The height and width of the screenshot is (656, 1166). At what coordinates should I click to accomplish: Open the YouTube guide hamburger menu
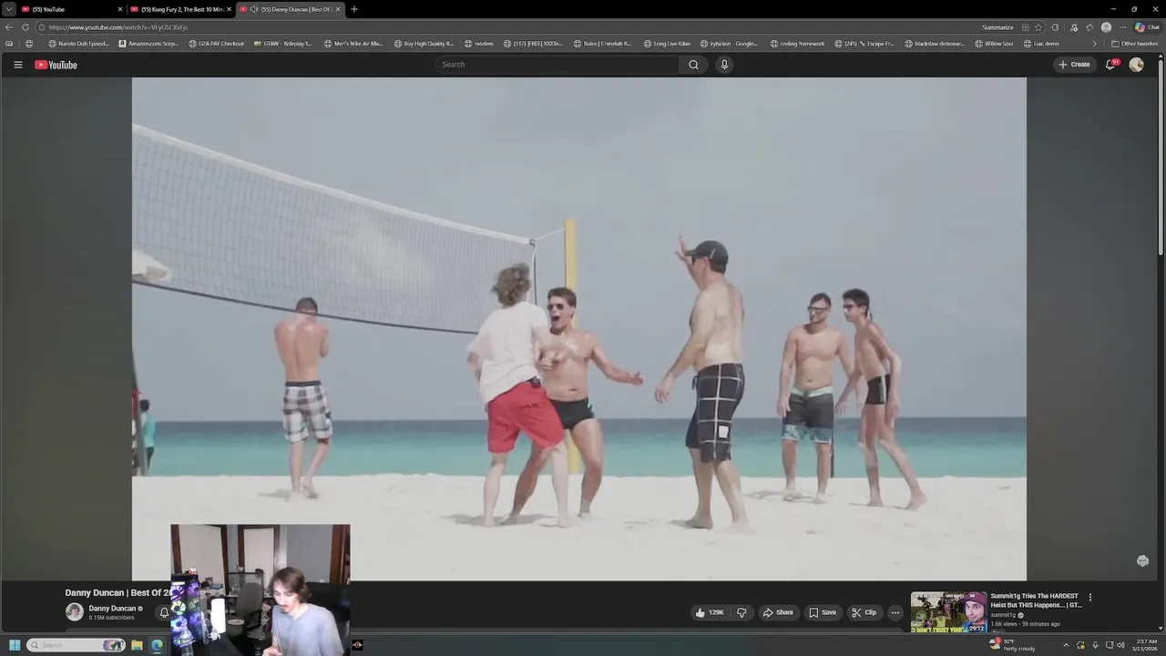17,65
